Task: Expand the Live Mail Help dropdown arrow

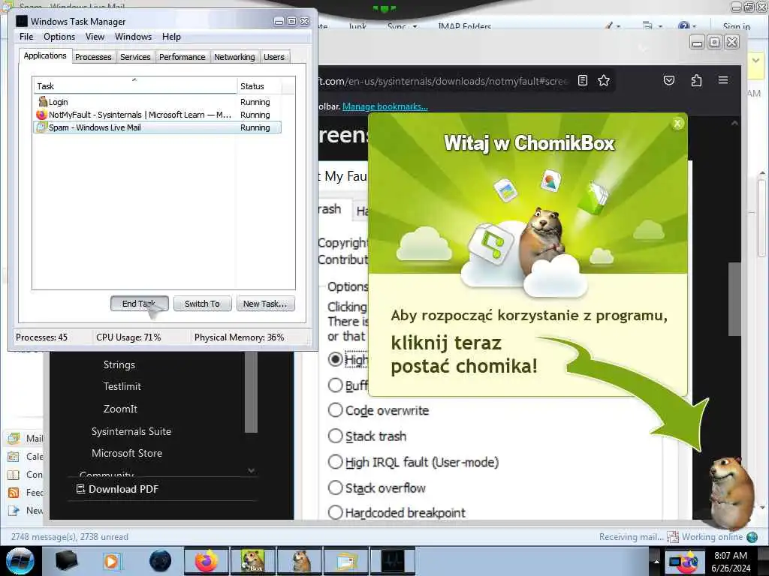Action: coord(695,26)
